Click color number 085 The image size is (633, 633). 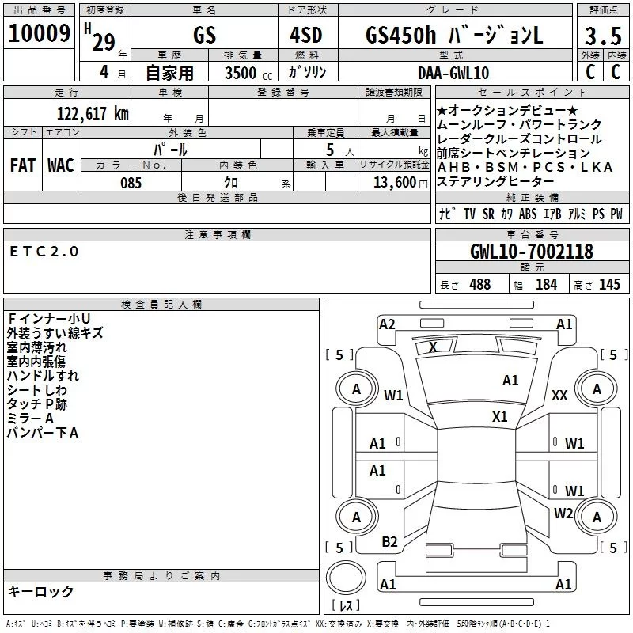coord(131,183)
